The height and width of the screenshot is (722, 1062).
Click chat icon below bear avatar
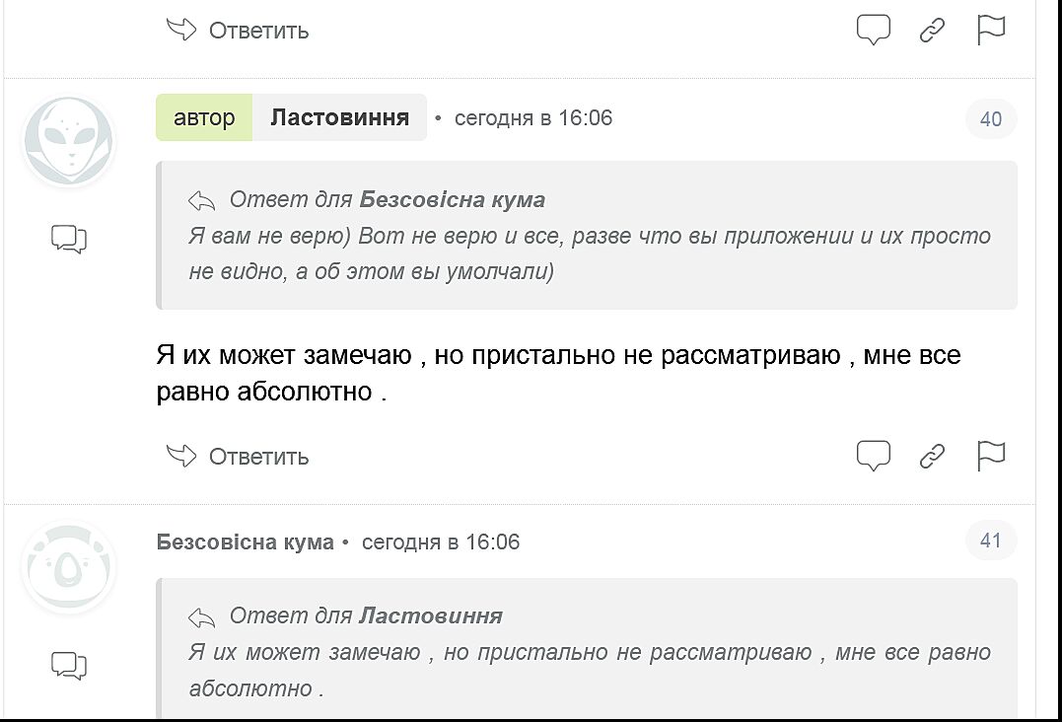click(69, 665)
